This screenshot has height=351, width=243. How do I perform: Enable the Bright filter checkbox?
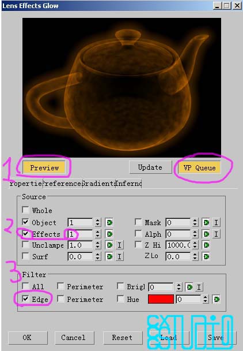click(120, 286)
